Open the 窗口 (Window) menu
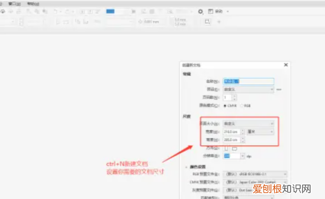The width and height of the screenshot is (325, 199). point(14,4)
